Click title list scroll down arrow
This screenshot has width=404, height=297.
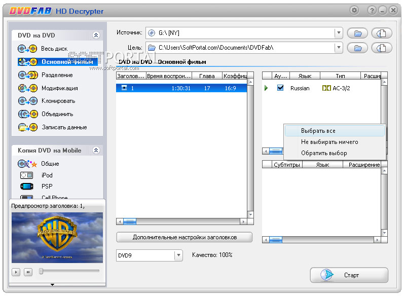pyautogui.click(x=250, y=214)
